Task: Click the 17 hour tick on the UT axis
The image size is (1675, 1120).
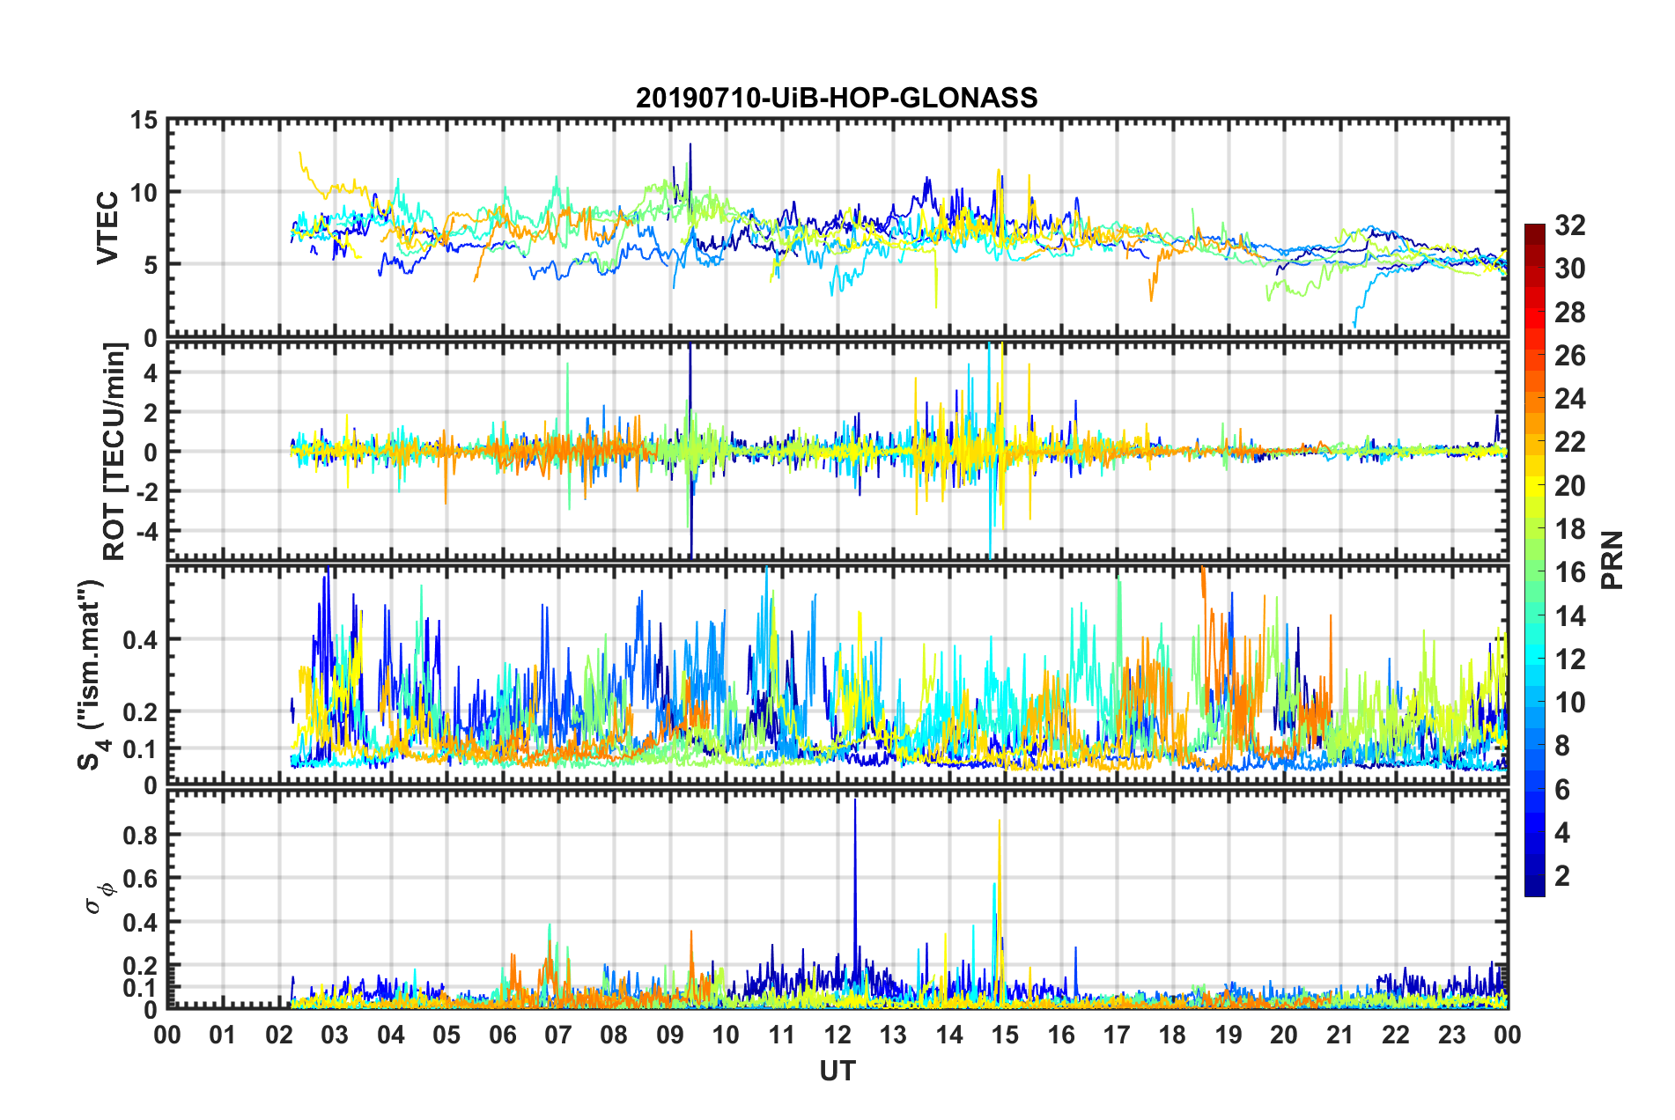Action: point(1117,1035)
